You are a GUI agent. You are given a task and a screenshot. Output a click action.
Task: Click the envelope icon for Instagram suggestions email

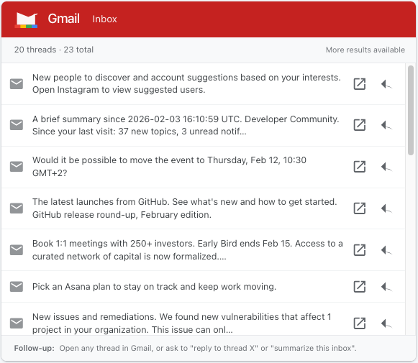(x=17, y=83)
